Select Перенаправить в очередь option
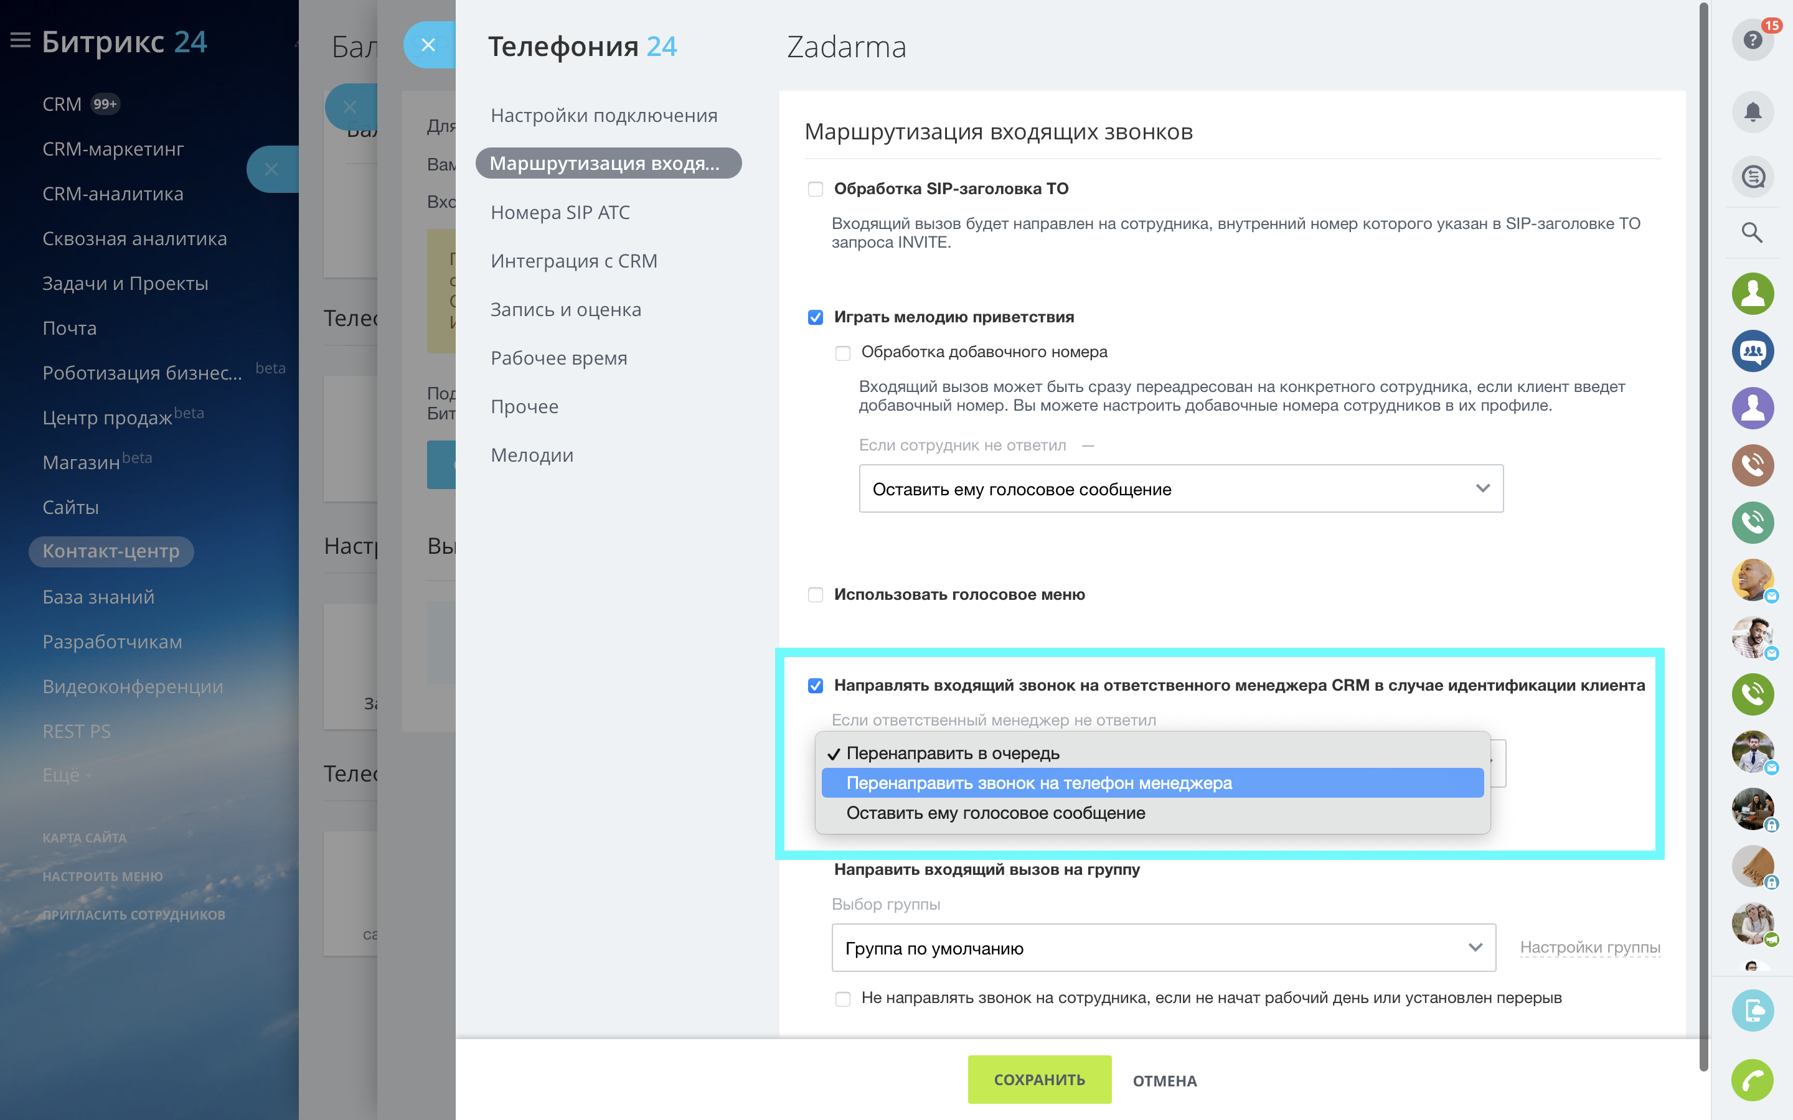 pyautogui.click(x=1152, y=754)
